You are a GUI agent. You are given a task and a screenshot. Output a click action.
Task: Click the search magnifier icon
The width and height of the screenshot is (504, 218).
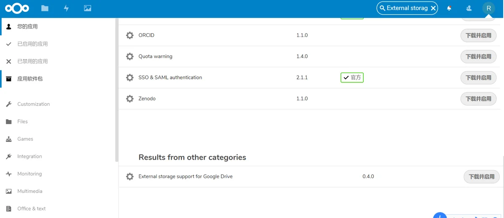(x=382, y=8)
